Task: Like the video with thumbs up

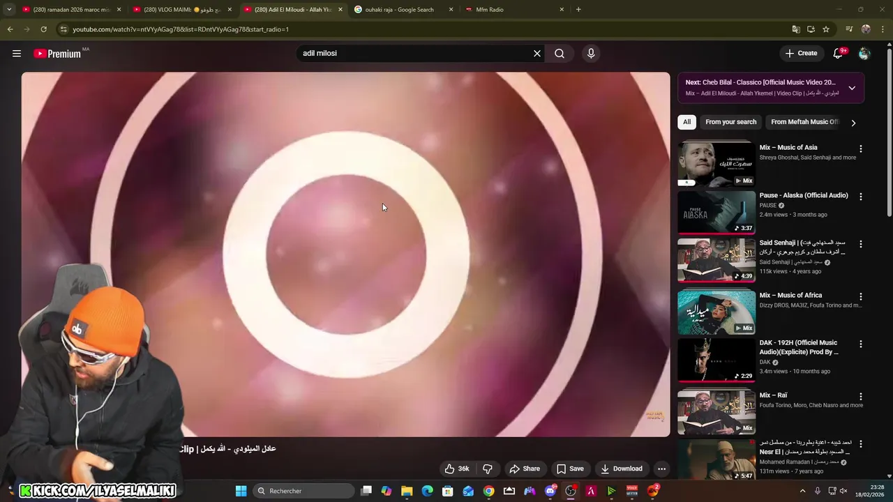Action: coord(457,469)
